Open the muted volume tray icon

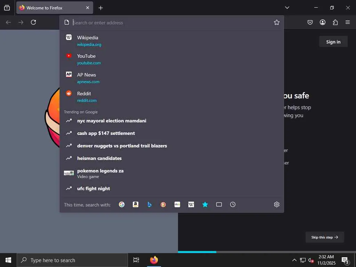click(x=311, y=260)
